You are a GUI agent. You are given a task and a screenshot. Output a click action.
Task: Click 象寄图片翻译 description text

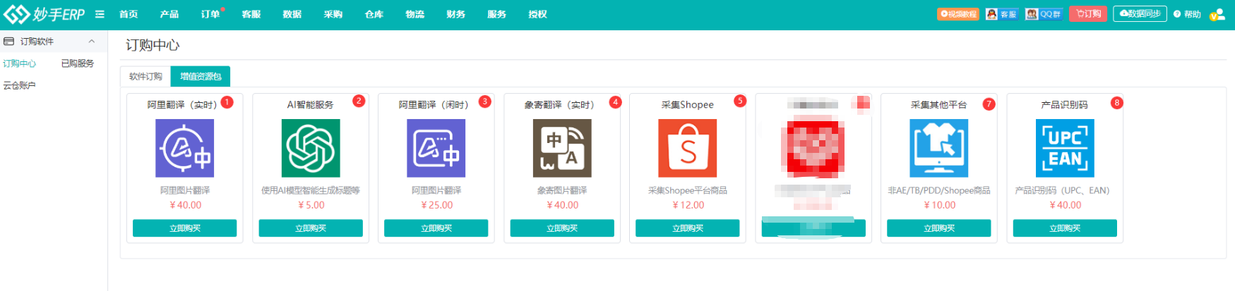562,190
